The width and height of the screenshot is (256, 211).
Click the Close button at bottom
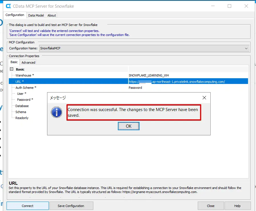[x=211, y=206]
